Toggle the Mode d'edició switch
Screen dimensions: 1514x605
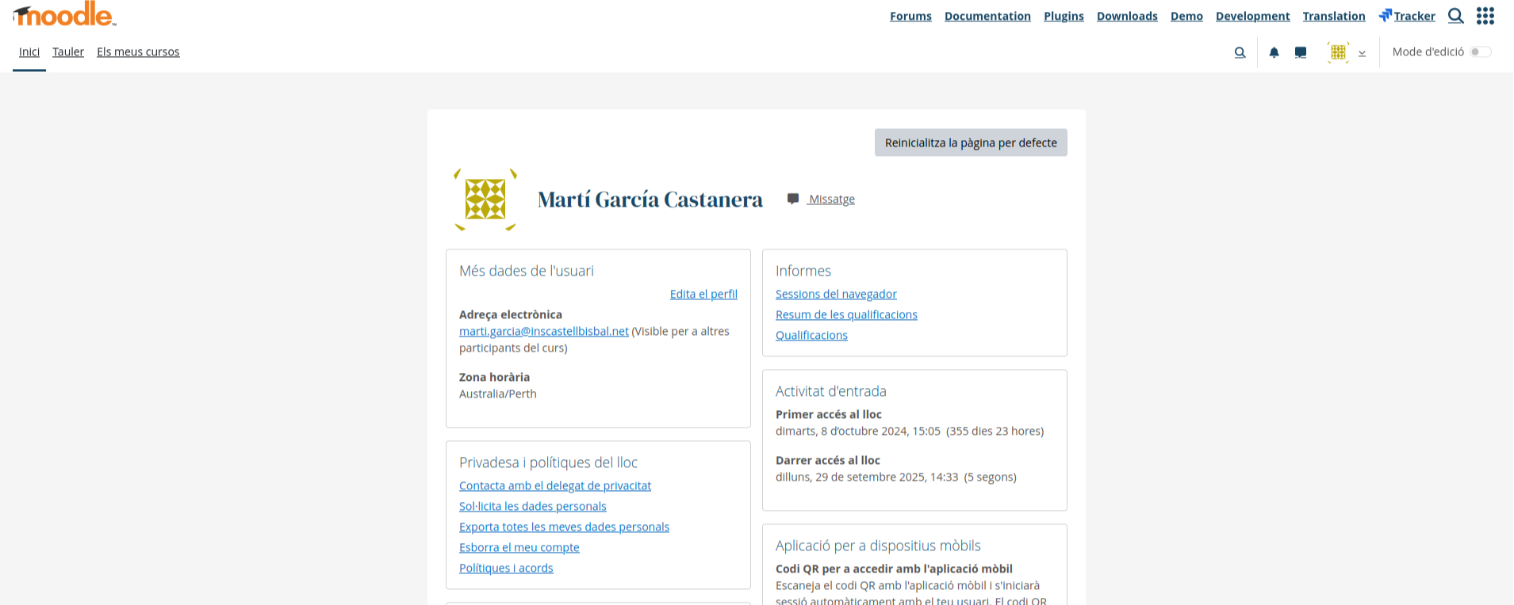pos(1480,52)
